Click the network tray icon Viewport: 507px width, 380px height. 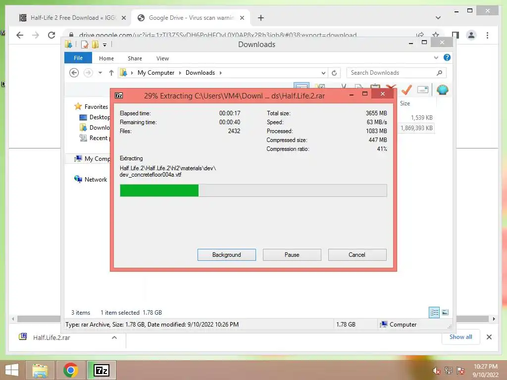[x=449, y=371]
